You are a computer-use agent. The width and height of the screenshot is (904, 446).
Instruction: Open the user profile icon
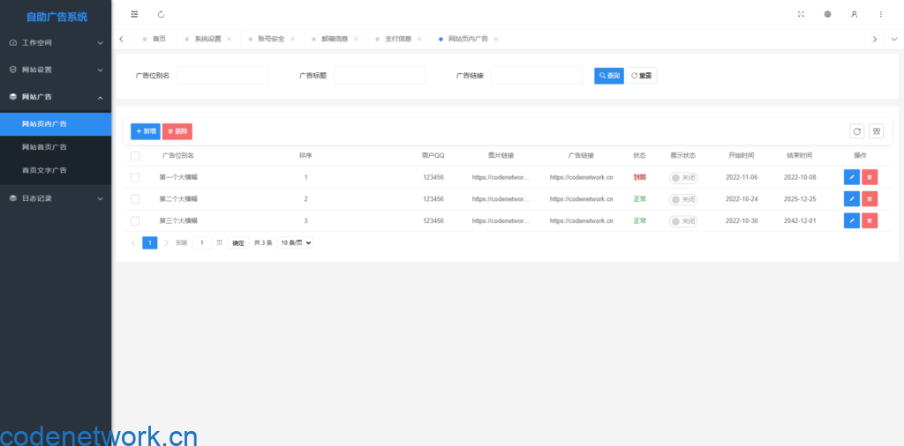854,14
